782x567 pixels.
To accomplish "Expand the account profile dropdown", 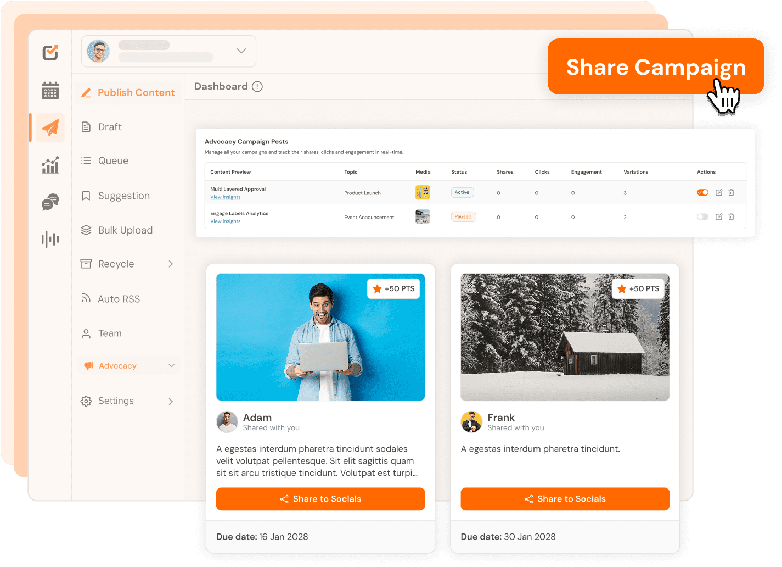I will click(241, 51).
